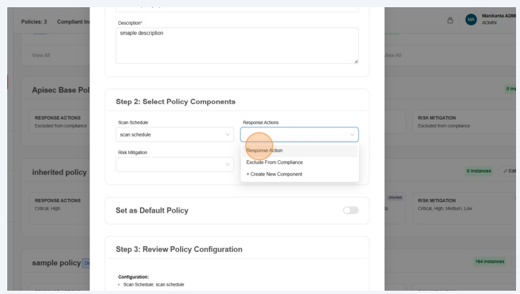This screenshot has height=294, width=520.
Task: Choose Exclude From Compliance option
Action: pos(300,163)
